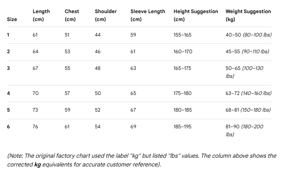This screenshot has width=286, height=174.
Task: Click size 4 row label
Action: coord(8,93)
